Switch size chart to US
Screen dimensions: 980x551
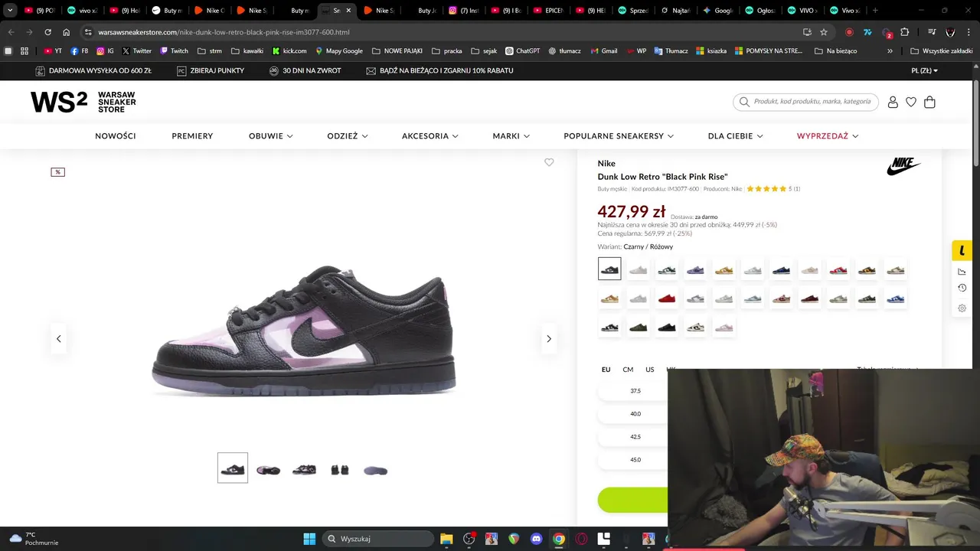[649, 370]
